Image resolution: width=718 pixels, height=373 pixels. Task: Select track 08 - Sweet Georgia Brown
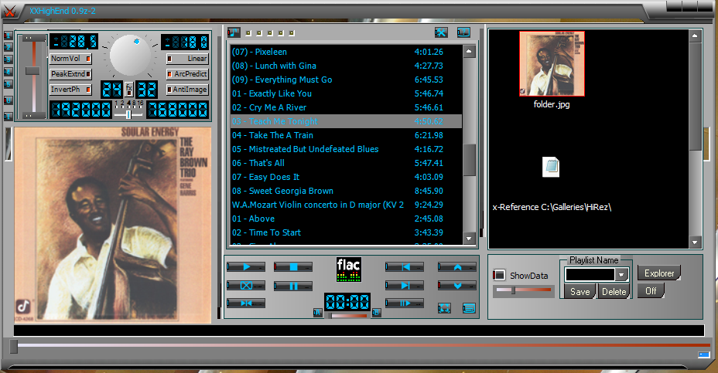[346, 191]
